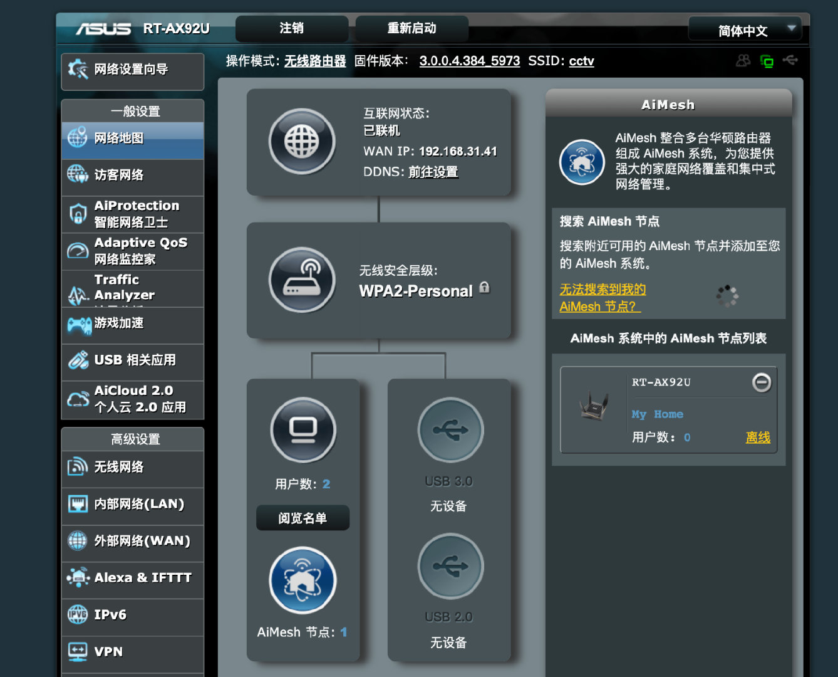
Task: Click the remove button on RT-AX92U node
Action: [x=762, y=382]
